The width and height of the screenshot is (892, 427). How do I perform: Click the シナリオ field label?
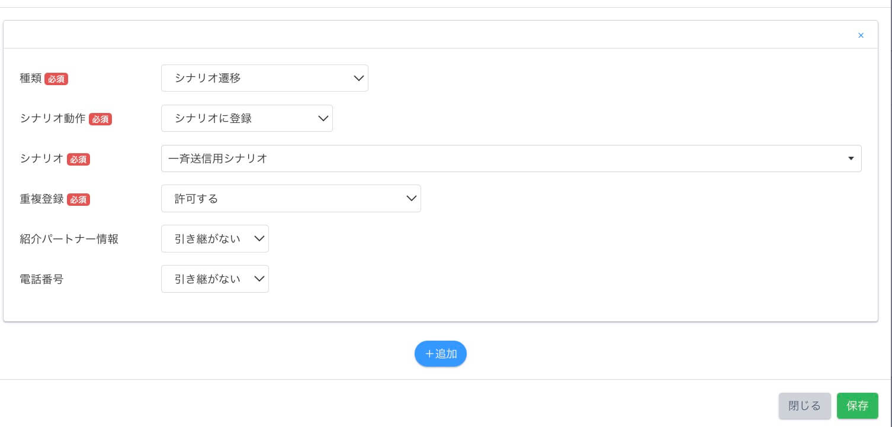(41, 158)
